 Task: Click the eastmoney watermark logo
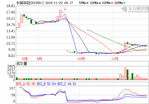pos(135,9)
